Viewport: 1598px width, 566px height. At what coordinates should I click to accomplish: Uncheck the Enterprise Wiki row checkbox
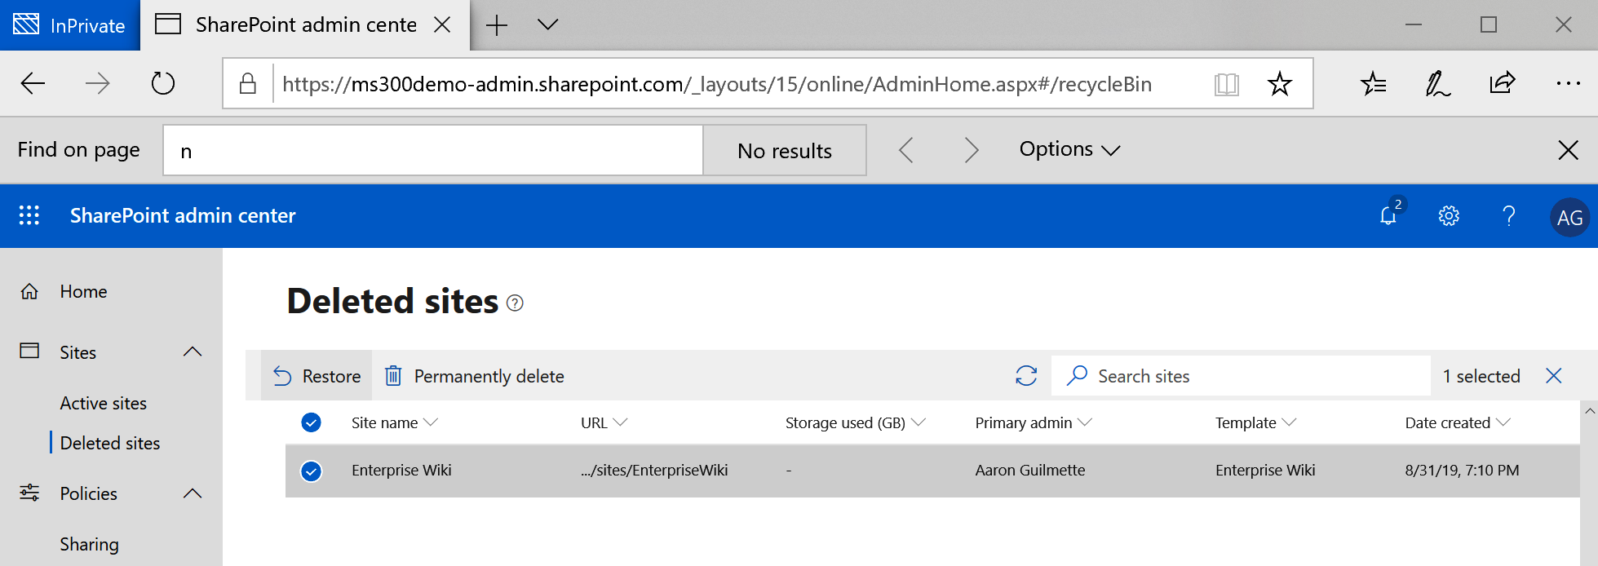(x=311, y=471)
